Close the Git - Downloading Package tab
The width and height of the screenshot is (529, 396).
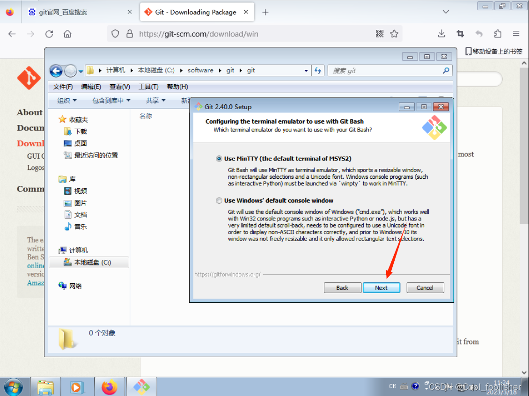coord(246,12)
